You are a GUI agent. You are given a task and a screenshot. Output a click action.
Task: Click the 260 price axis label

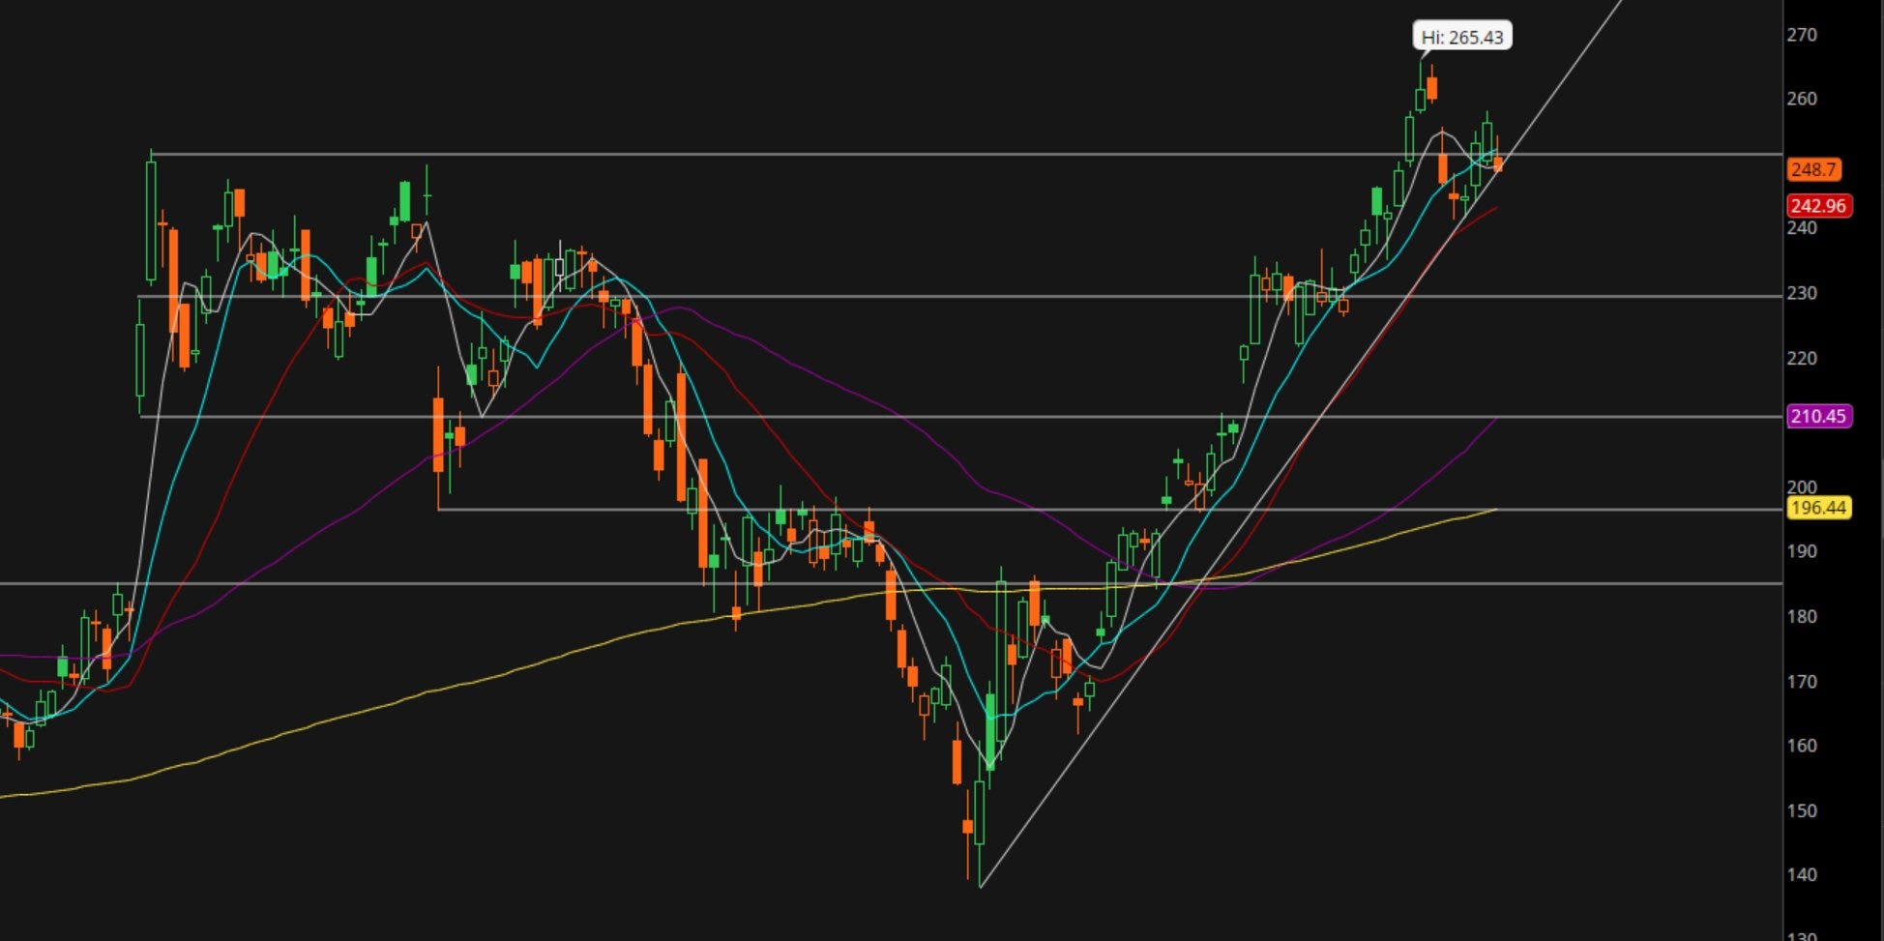(1802, 99)
